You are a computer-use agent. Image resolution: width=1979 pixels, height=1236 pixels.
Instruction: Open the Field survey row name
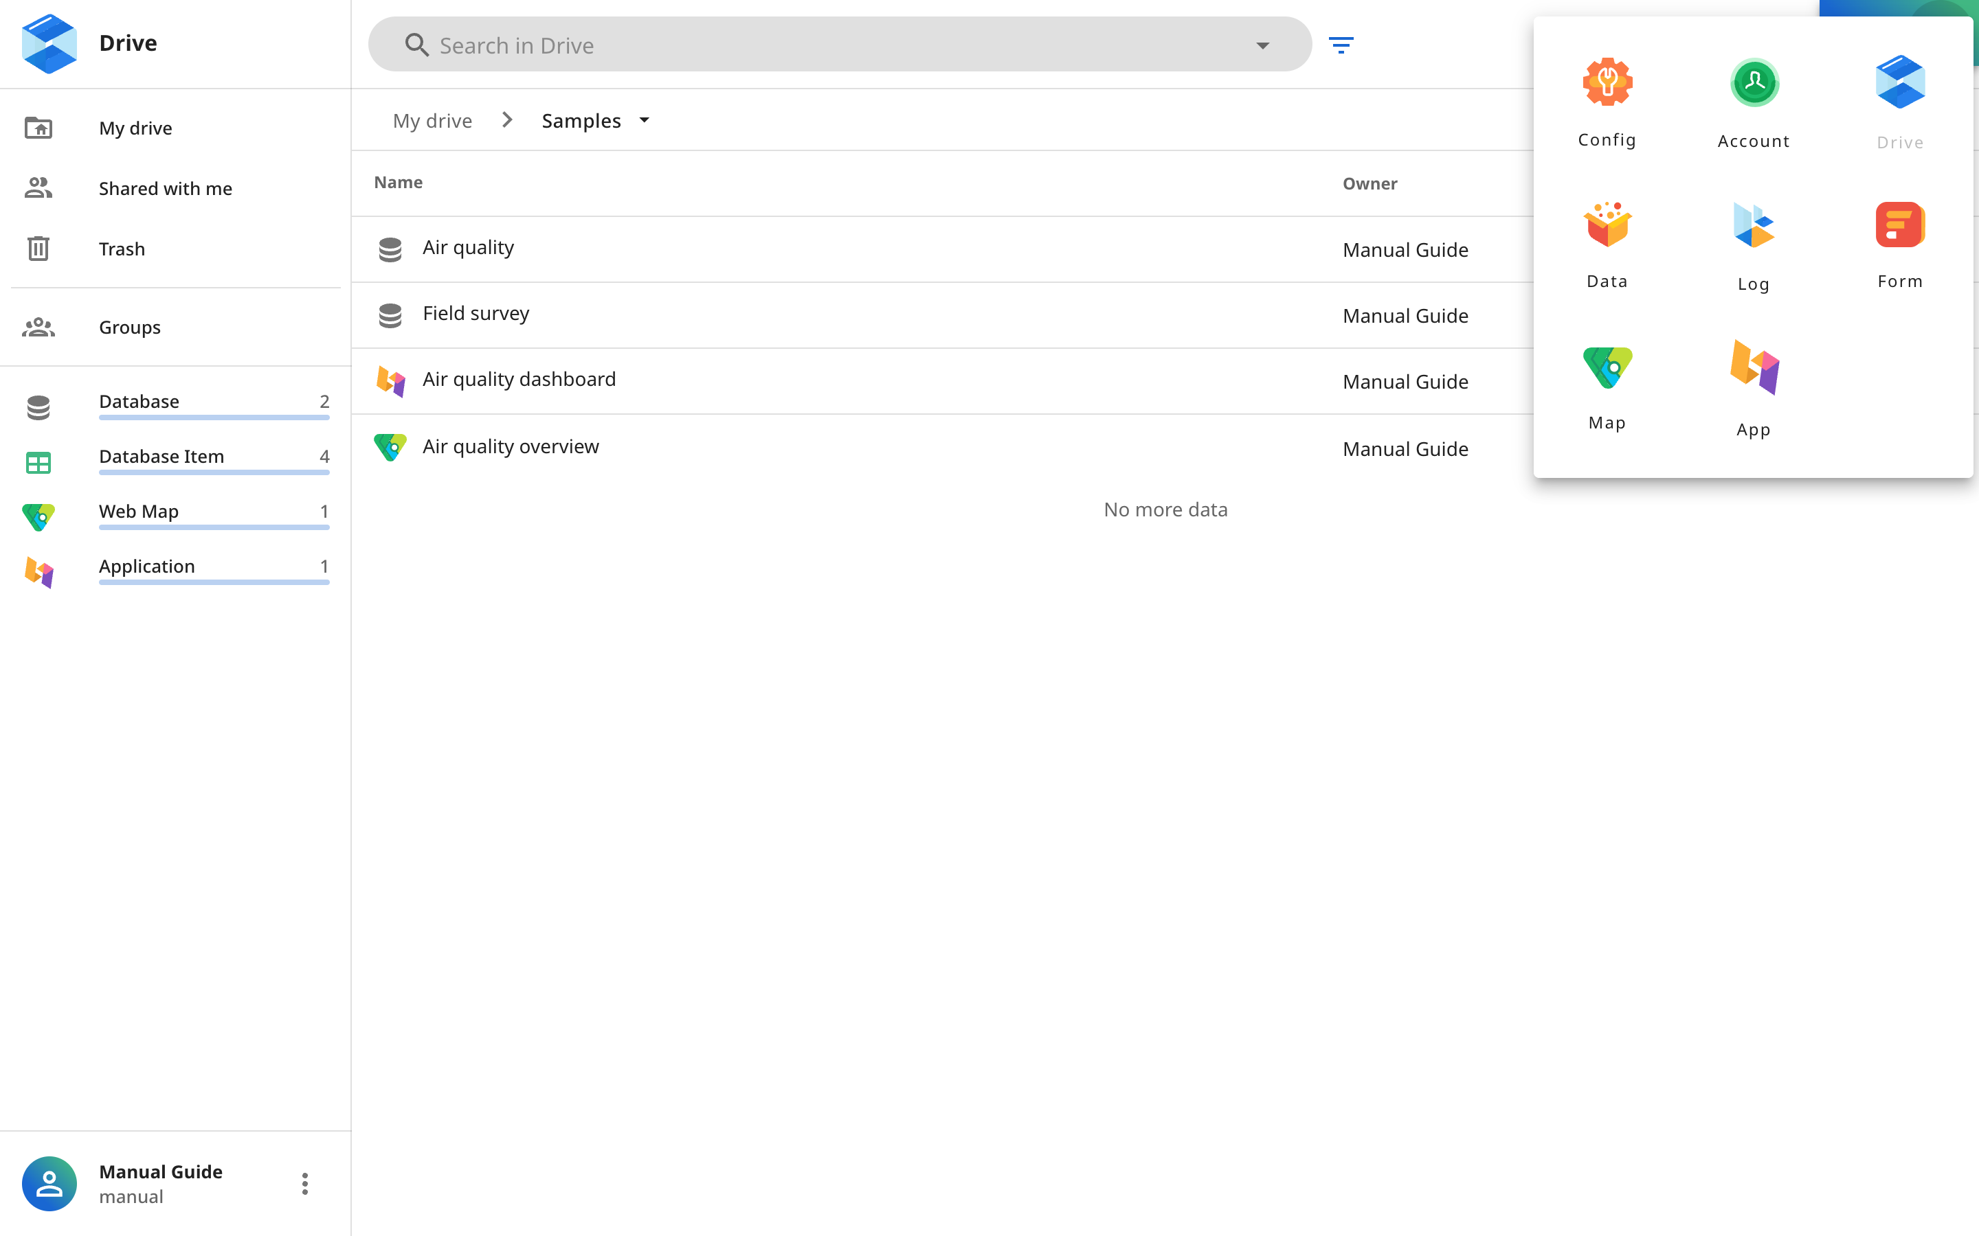point(476,314)
